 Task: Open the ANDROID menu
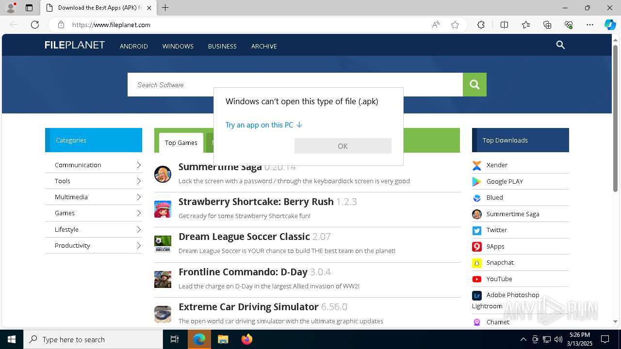(134, 46)
